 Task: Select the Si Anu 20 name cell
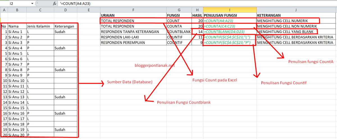[17, 135]
